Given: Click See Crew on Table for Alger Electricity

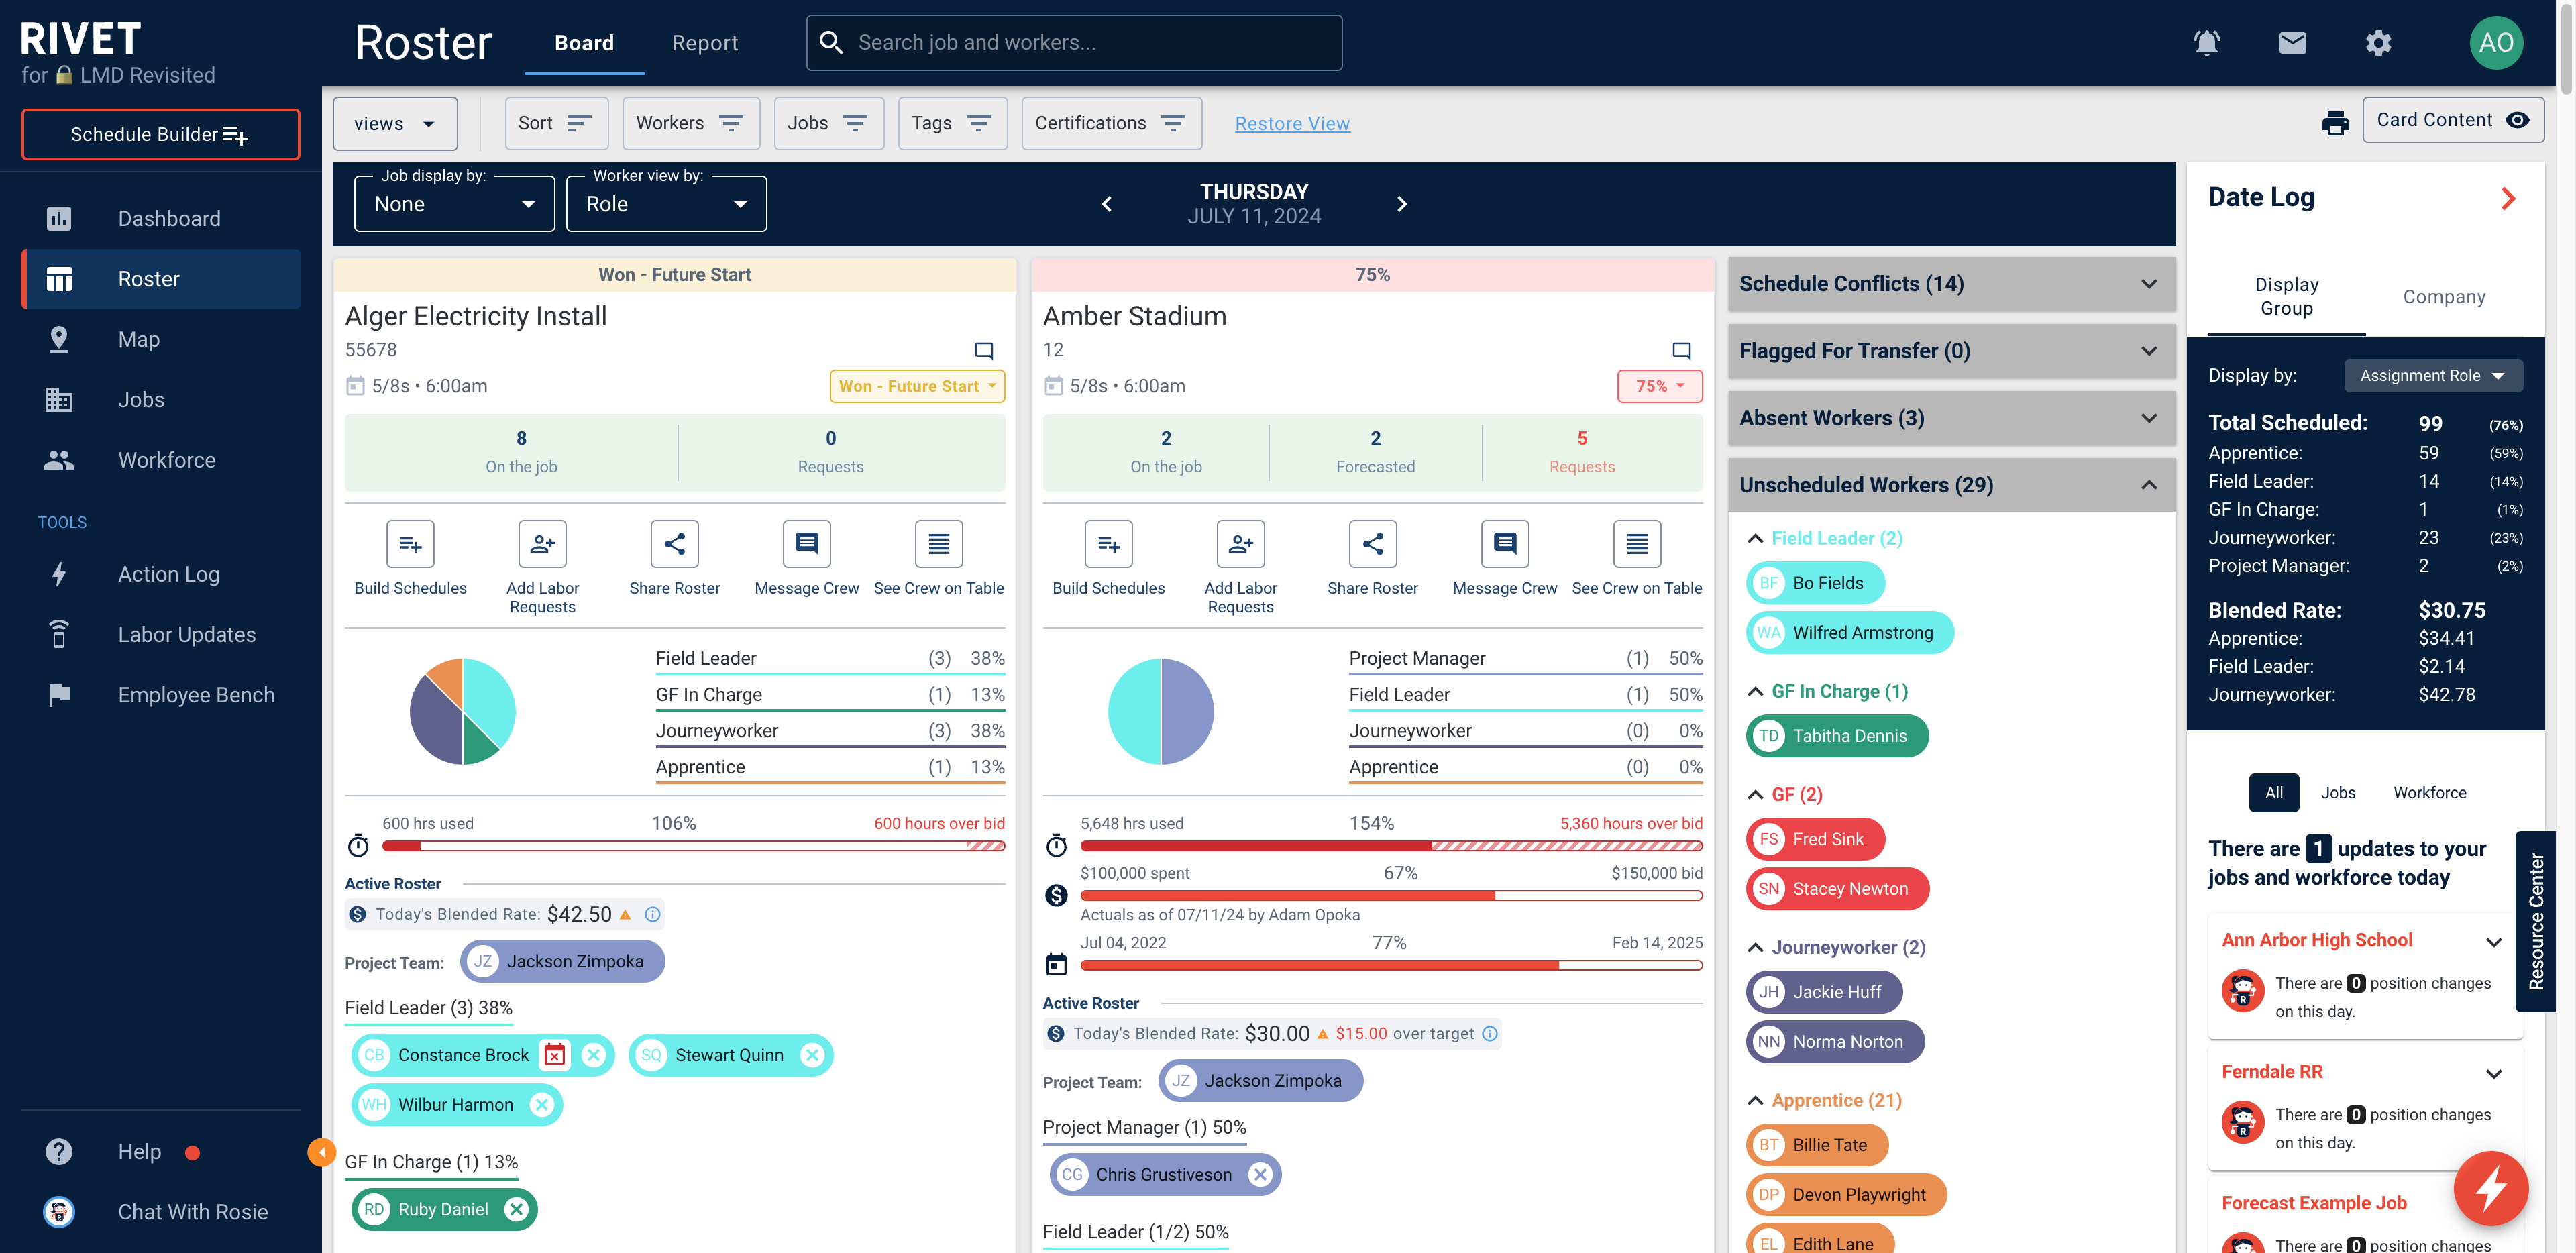Looking at the screenshot, I should coord(938,544).
